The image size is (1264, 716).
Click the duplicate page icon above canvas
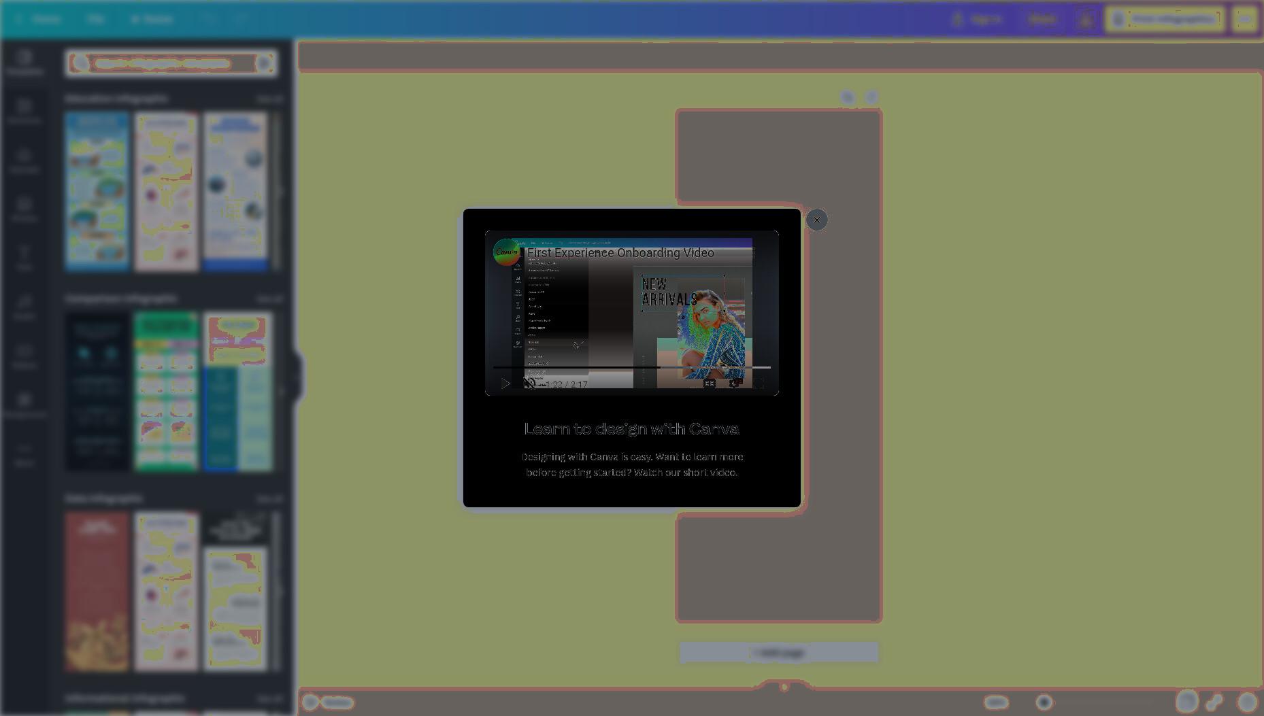click(x=847, y=97)
